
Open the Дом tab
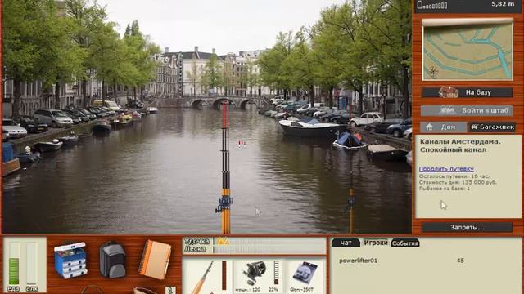[x=443, y=127]
